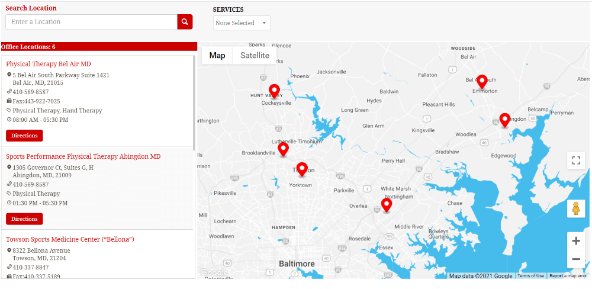The width and height of the screenshot is (592, 289).
Task: Click the map pin at Bel Air South
Action: [482, 82]
